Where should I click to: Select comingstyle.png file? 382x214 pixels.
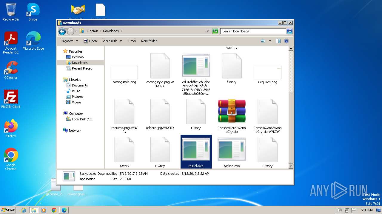point(124,74)
